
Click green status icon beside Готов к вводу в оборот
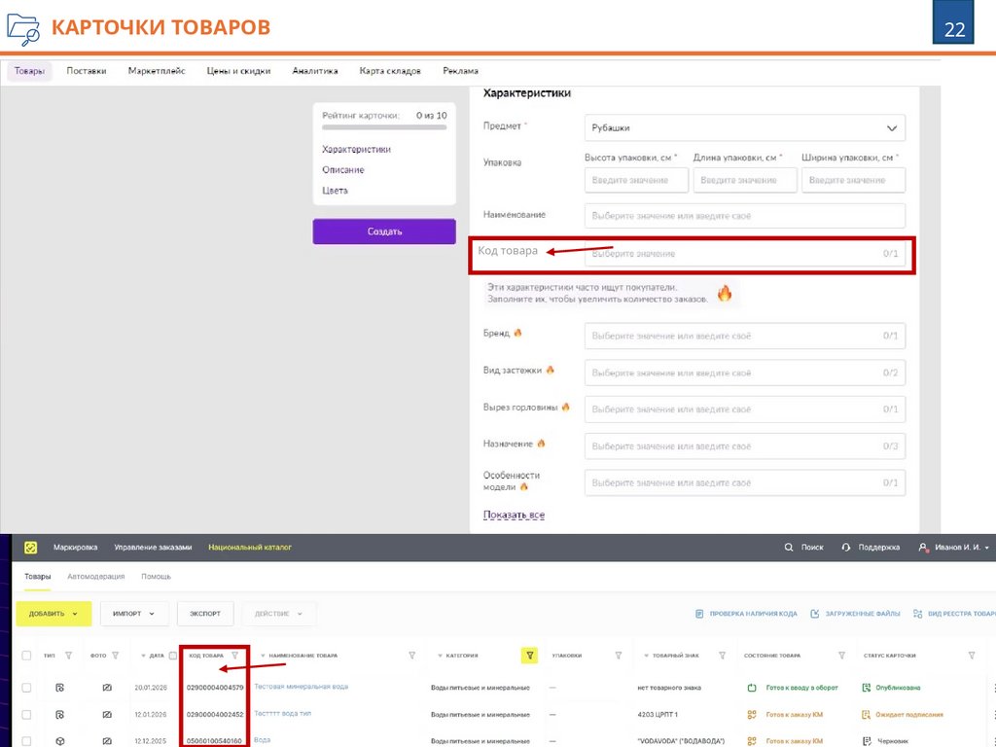tap(752, 688)
